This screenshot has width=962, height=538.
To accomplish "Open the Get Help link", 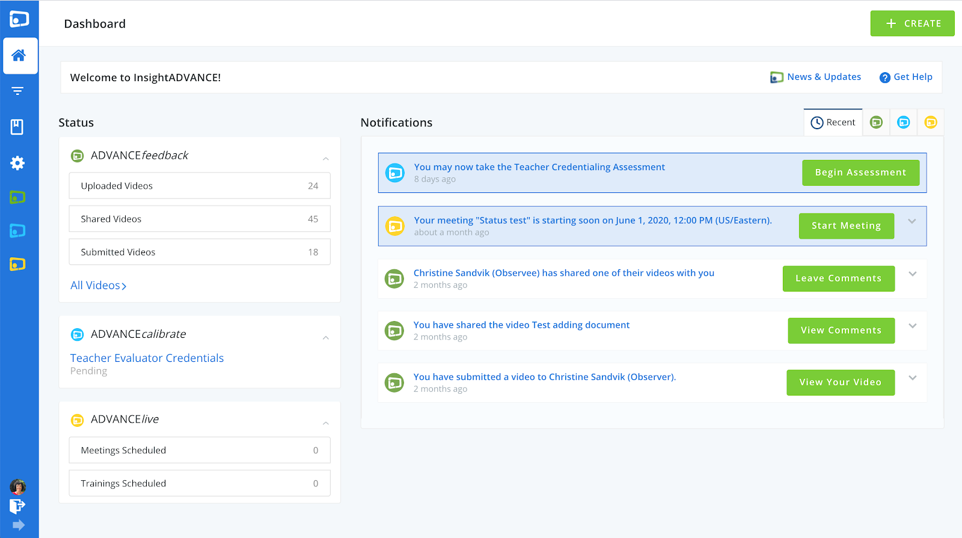I will [x=913, y=77].
